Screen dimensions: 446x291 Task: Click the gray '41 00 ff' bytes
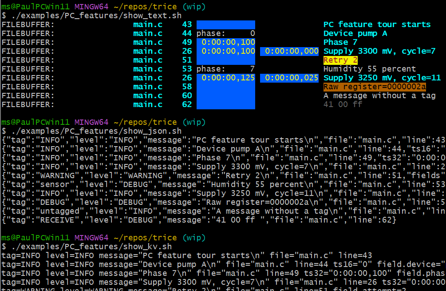pos(343,104)
